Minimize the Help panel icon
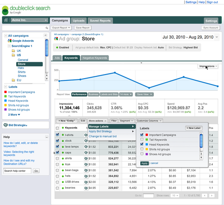 [47, 137]
